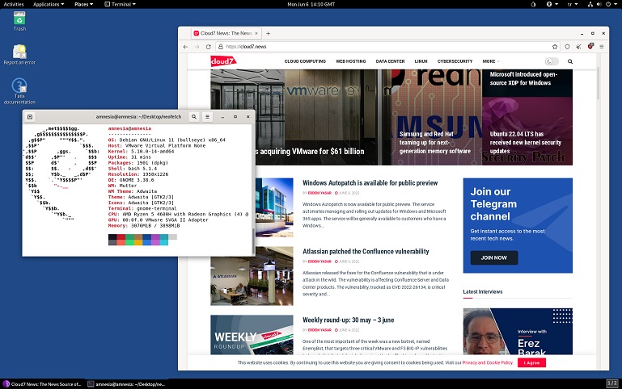Open the Erez Barak interview thumbnail
Image resolution: width=622 pixels, height=389 pixels.
[518, 331]
